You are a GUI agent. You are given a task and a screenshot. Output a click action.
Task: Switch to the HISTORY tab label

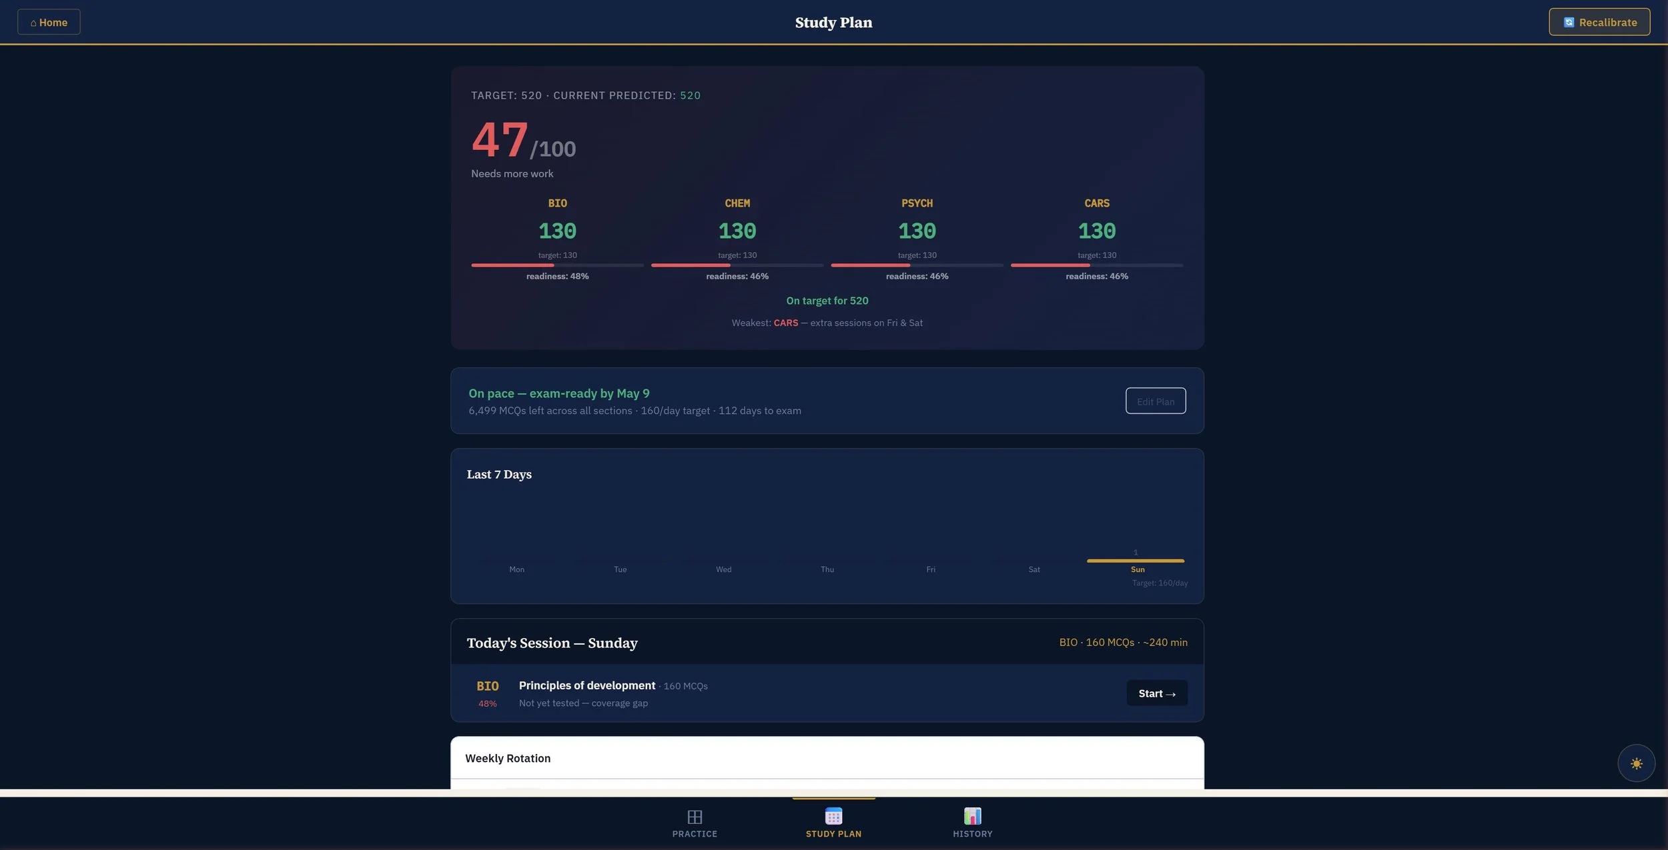pos(972,834)
